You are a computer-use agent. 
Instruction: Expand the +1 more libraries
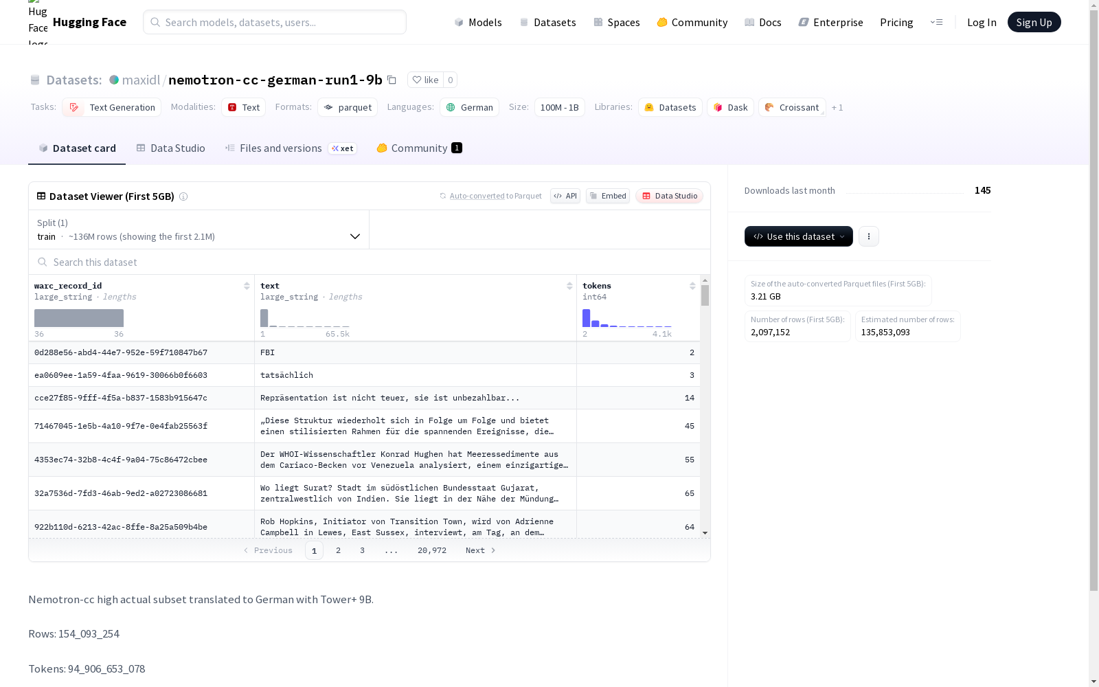coord(837,107)
